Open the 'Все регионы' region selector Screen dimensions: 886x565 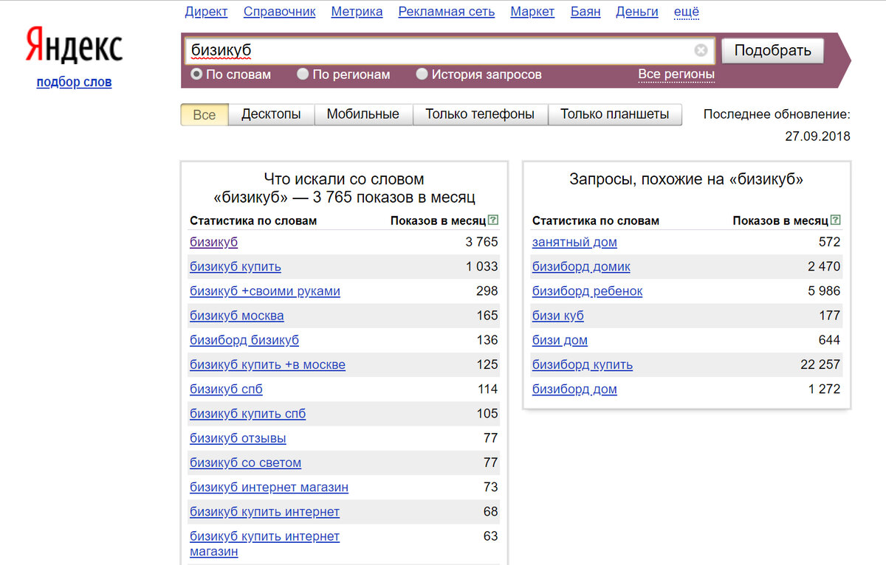point(676,74)
